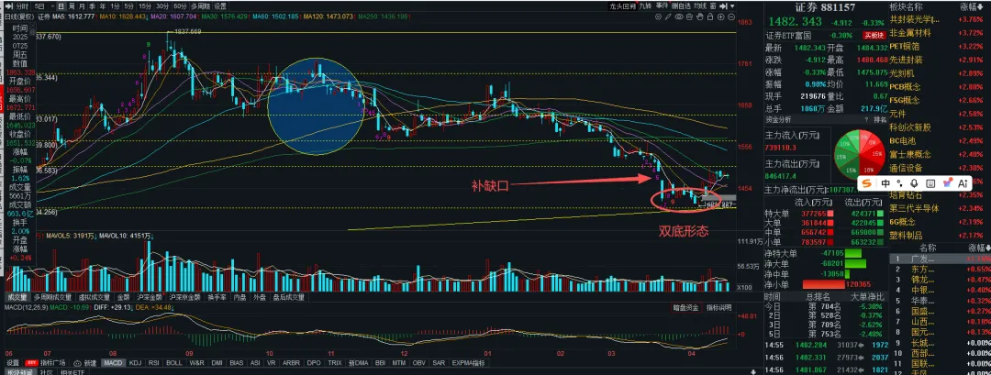Select the pencil drawing tool

[668, 17]
